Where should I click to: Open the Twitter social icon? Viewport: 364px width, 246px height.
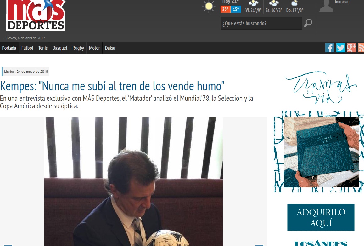(340, 48)
